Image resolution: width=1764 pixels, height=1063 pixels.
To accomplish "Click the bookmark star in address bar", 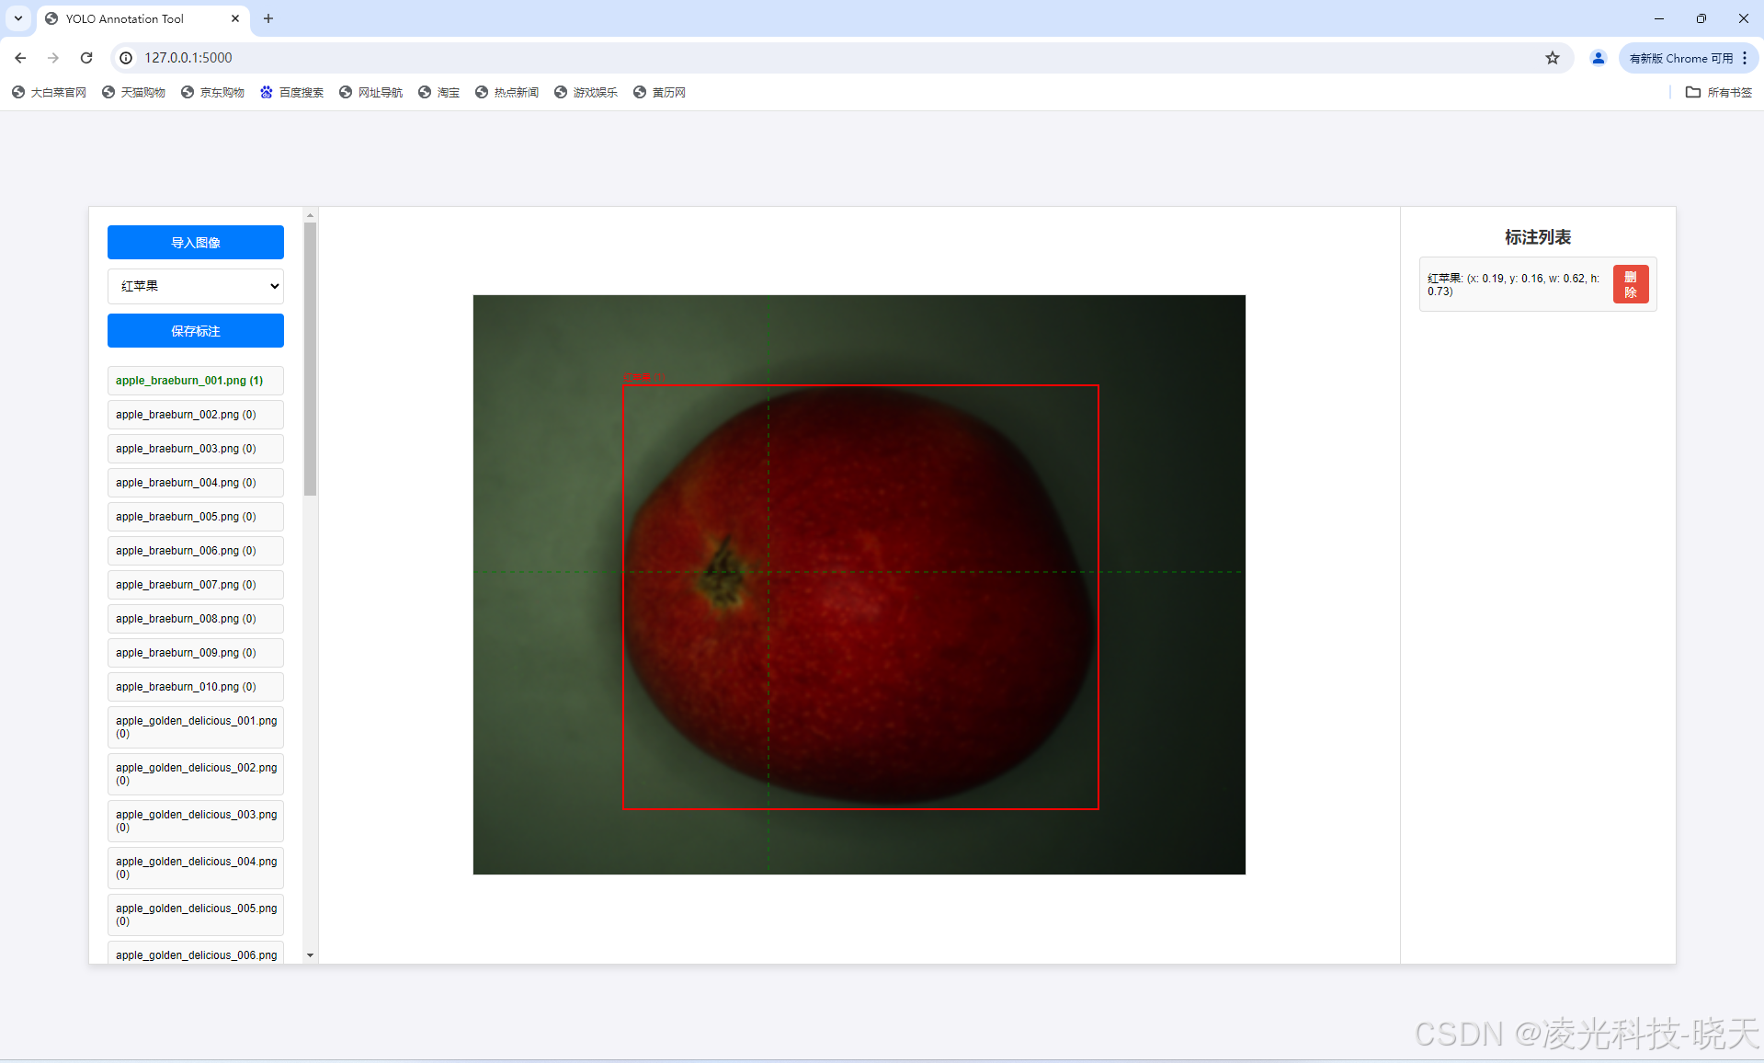I will coord(1553,58).
